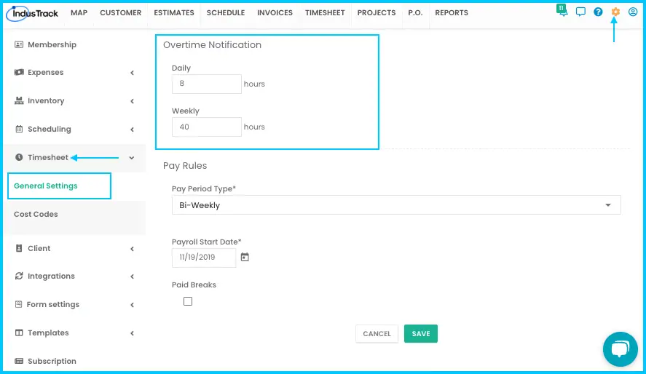Open the ESTIMATES menu
Viewport: 646px width, 374px height.
(x=174, y=13)
